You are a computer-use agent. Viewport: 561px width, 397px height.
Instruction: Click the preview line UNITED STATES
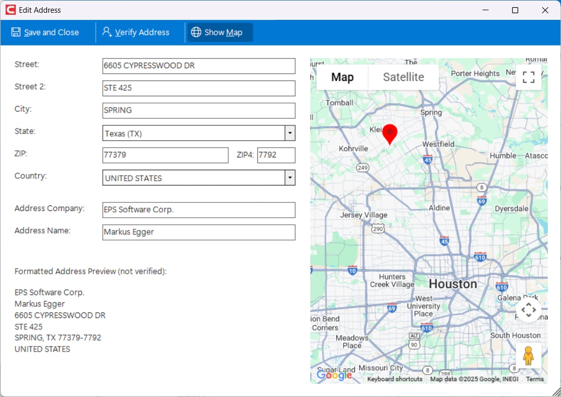pos(42,349)
